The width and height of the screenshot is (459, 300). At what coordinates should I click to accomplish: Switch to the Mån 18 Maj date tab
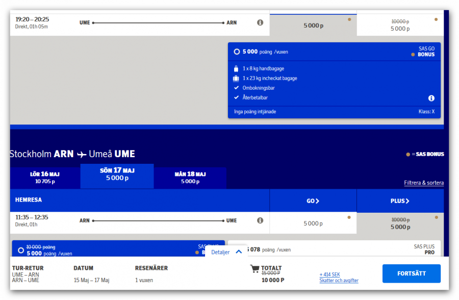pos(190,177)
